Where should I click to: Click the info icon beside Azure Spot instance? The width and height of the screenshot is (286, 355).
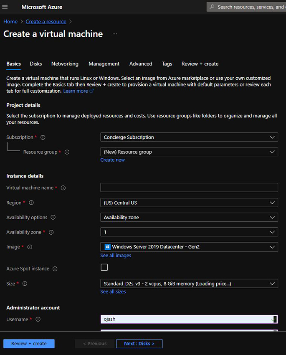[x=55, y=269]
